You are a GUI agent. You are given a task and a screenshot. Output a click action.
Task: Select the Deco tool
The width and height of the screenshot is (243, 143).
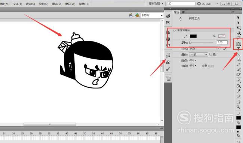[239, 74]
